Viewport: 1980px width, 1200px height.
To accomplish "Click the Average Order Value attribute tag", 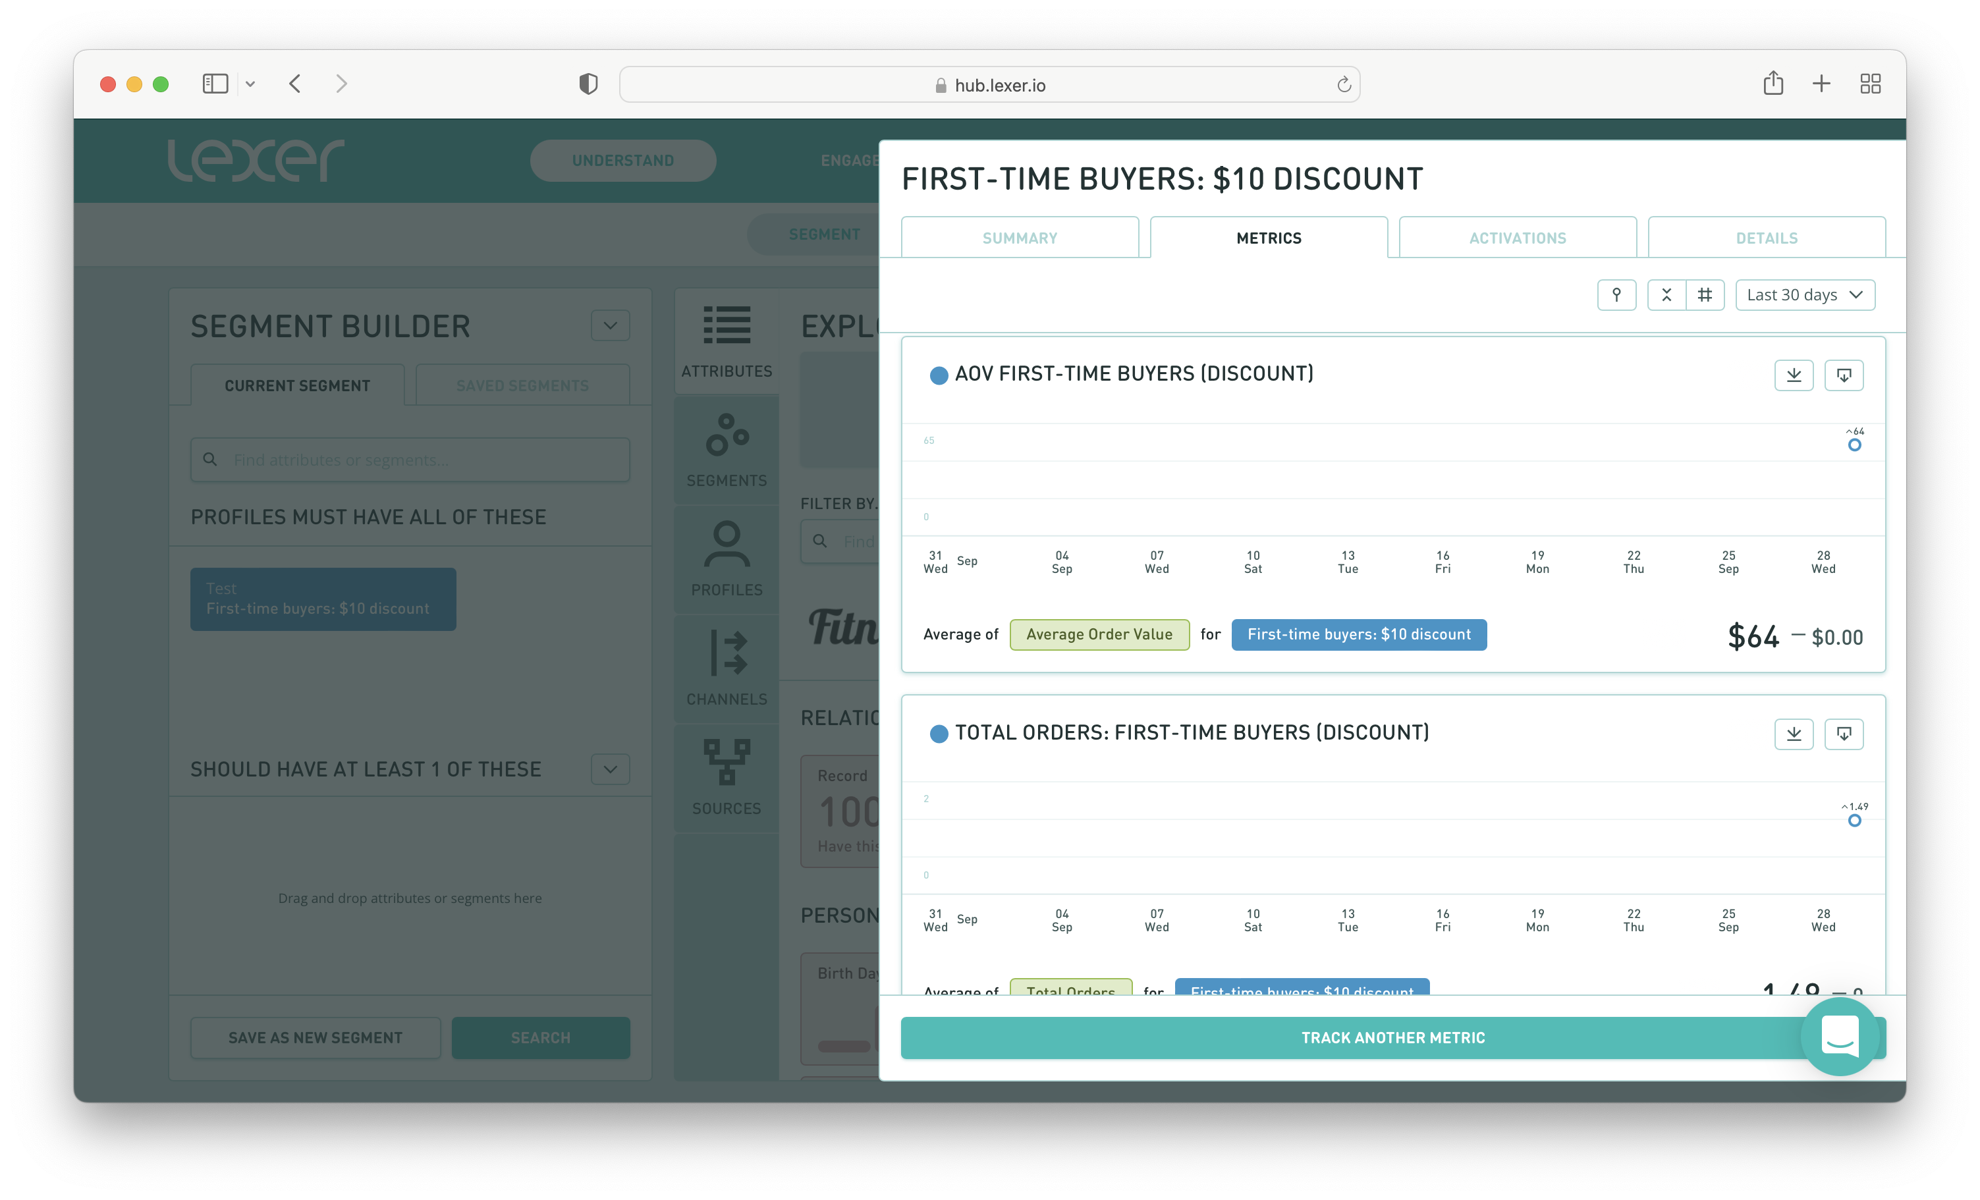I will [1099, 634].
